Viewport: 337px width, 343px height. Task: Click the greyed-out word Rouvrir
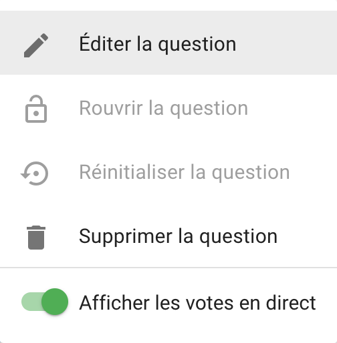pyautogui.click(x=111, y=108)
